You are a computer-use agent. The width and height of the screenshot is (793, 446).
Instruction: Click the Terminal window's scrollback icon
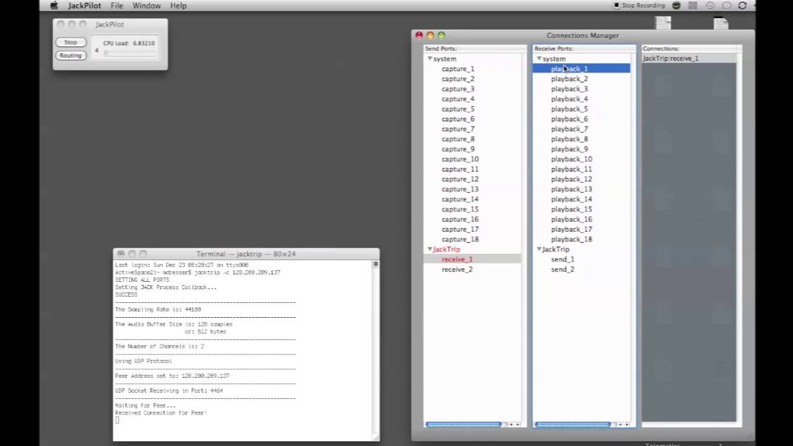tap(375, 265)
